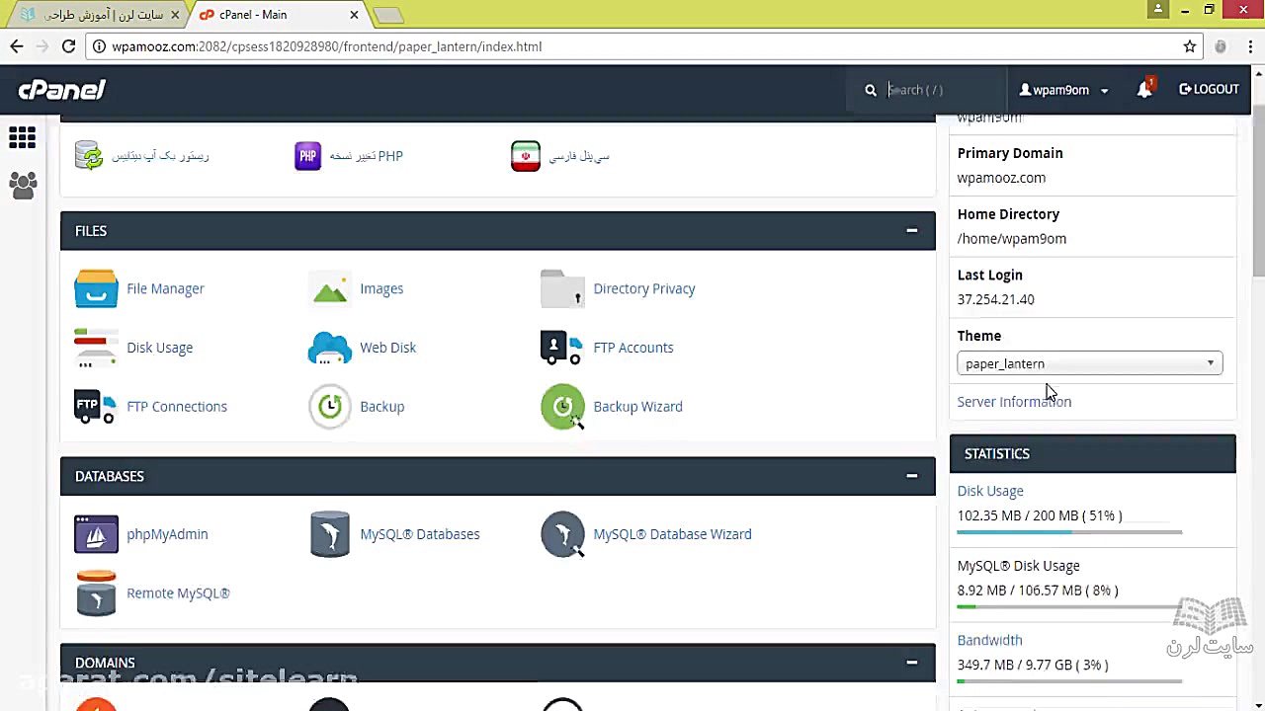Go back in browser history
The width and height of the screenshot is (1265, 711).
pyautogui.click(x=17, y=46)
